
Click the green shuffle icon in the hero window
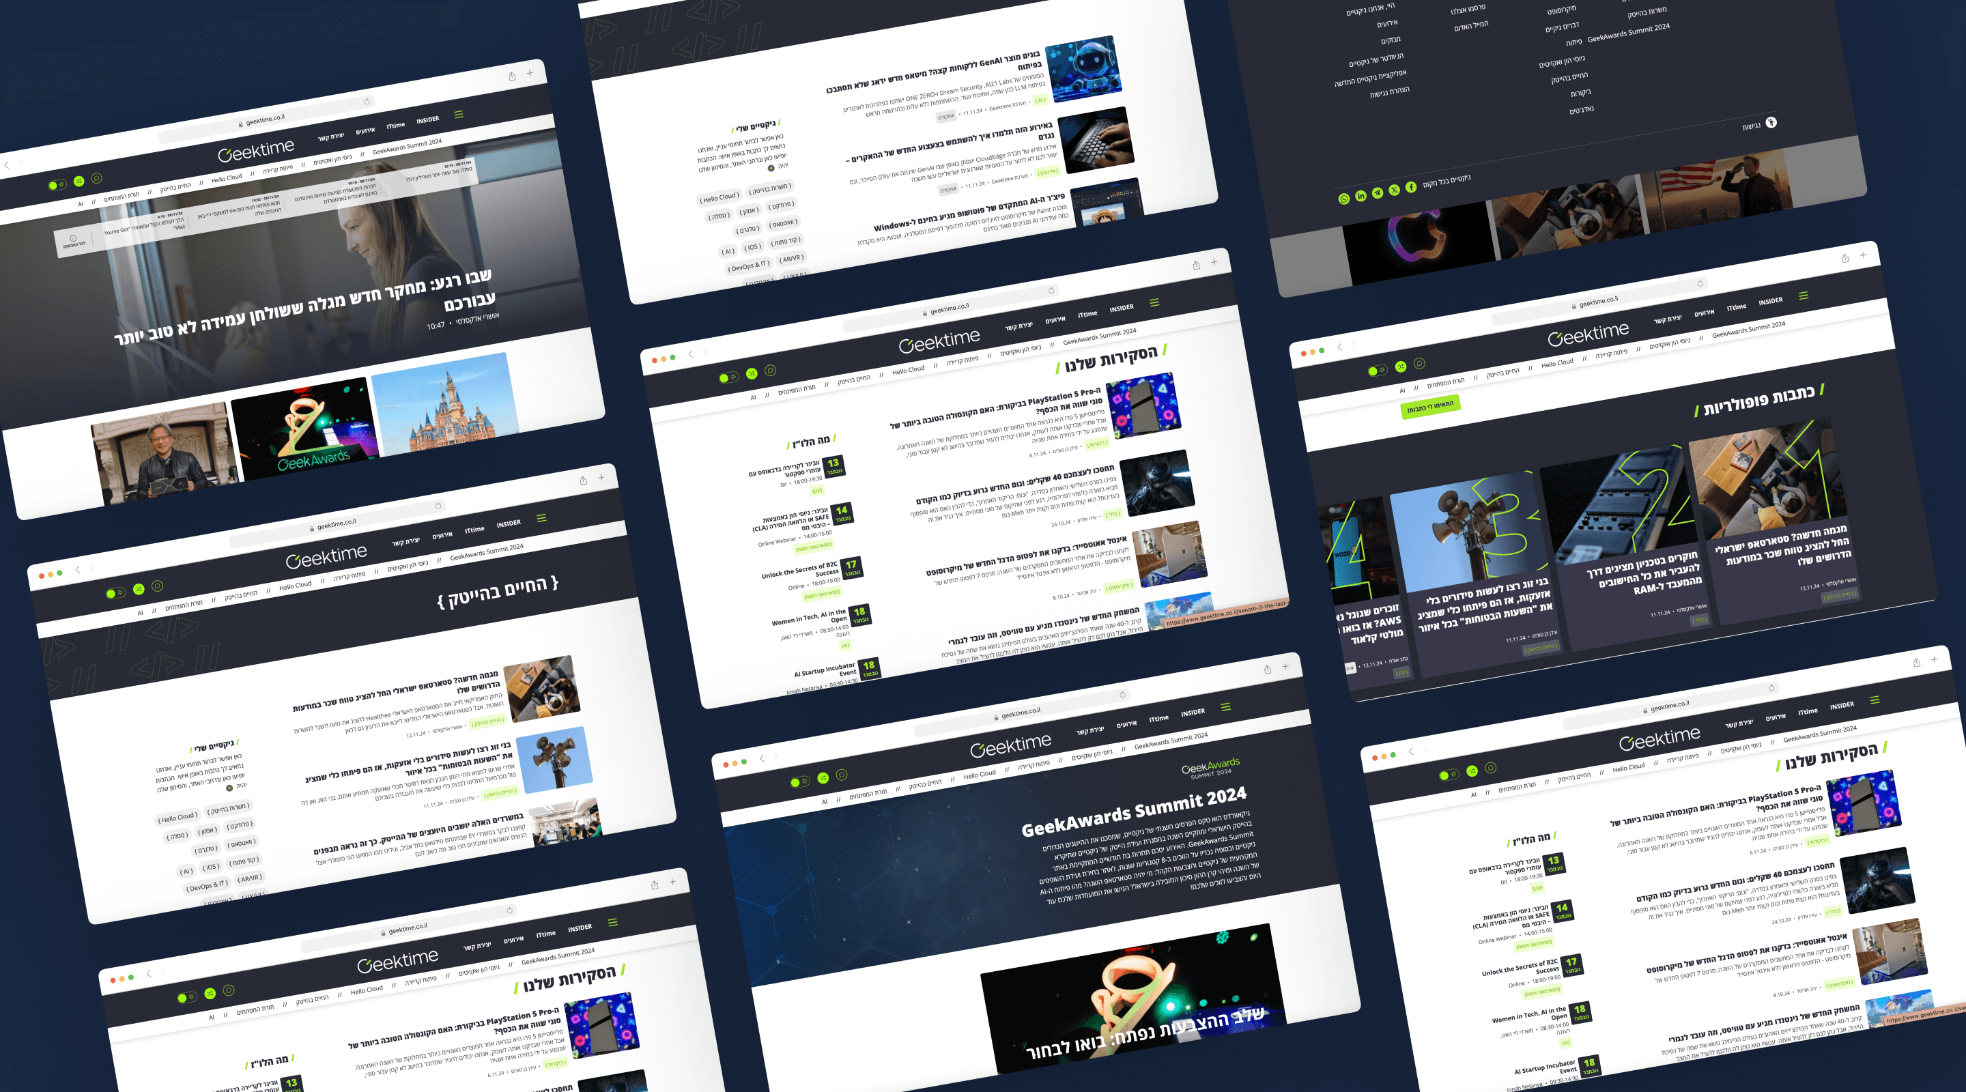click(x=79, y=182)
